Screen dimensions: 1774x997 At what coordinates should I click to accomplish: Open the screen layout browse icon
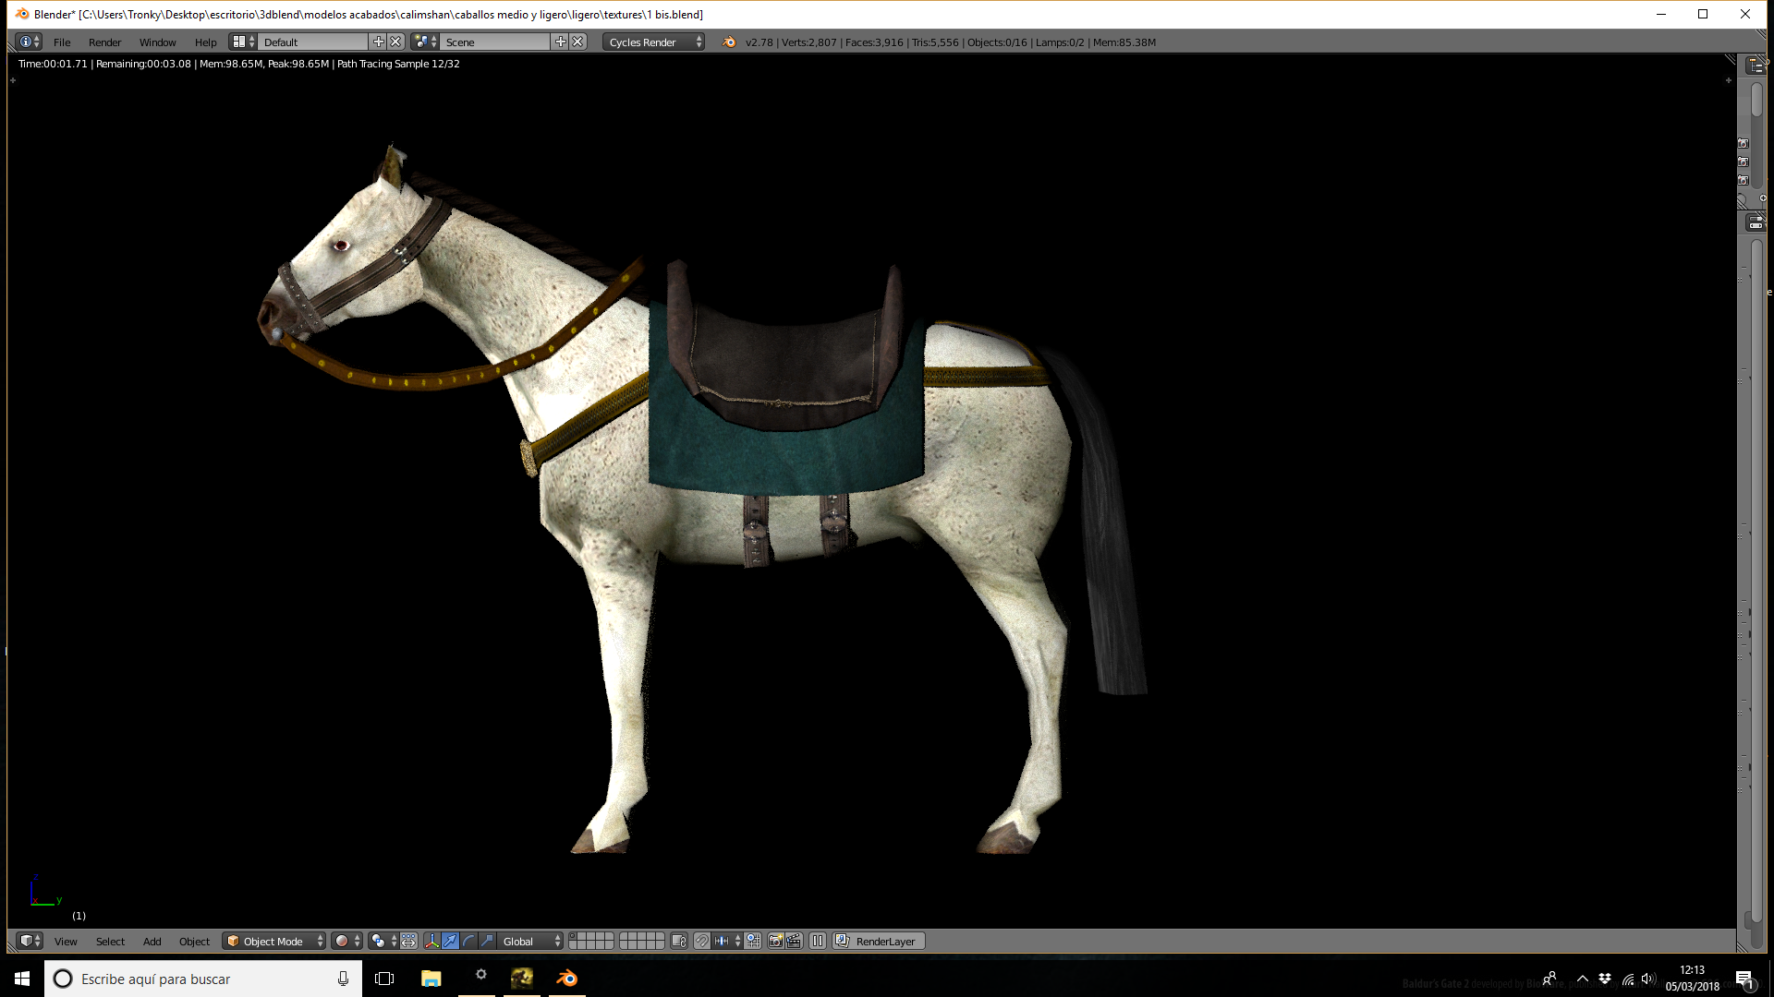[243, 42]
